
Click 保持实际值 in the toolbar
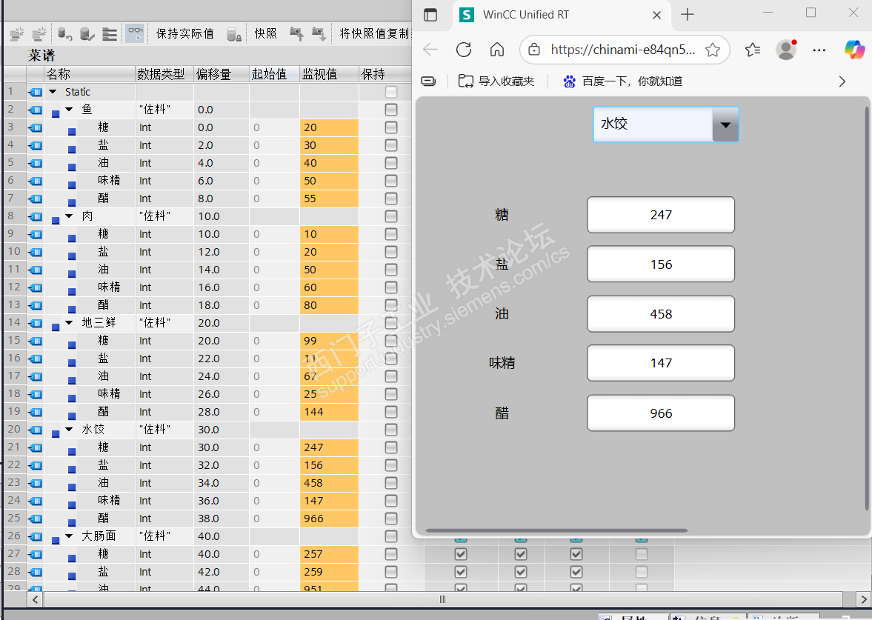coord(184,33)
